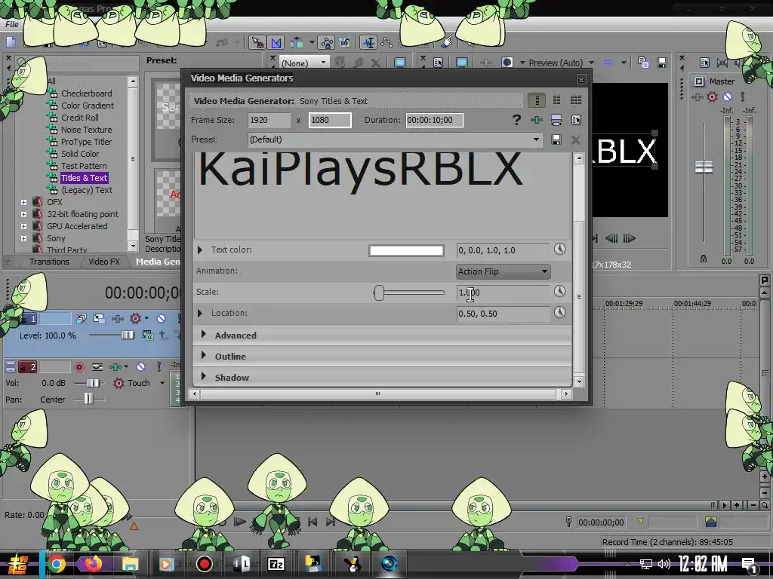The image size is (773, 579).
Task: Mute video track 1
Action: pos(162,319)
